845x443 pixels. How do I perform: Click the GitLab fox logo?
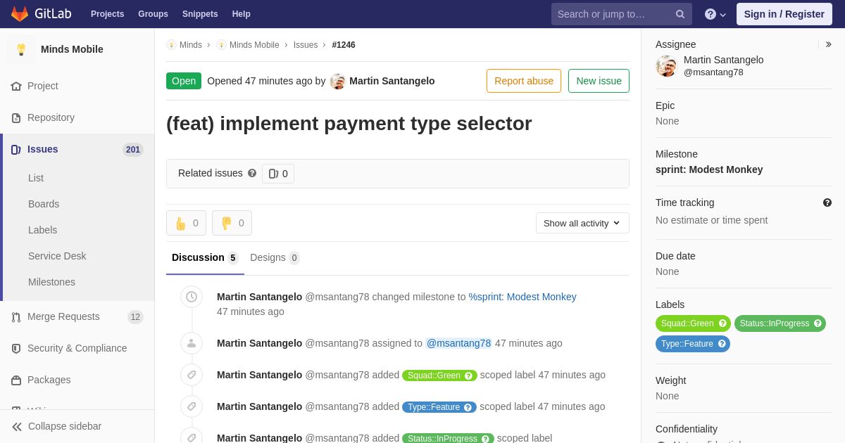[x=20, y=14]
